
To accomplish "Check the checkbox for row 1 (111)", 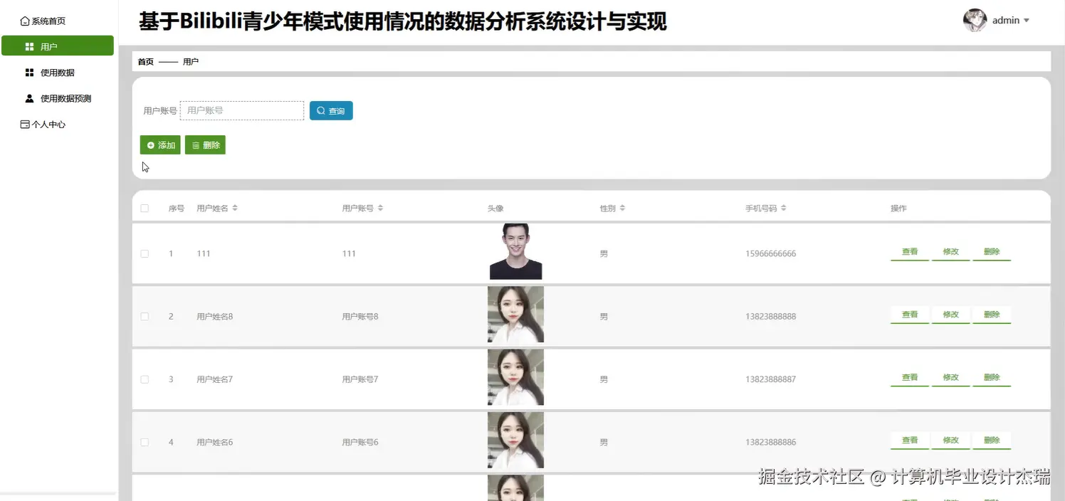I will (x=145, y=253).
